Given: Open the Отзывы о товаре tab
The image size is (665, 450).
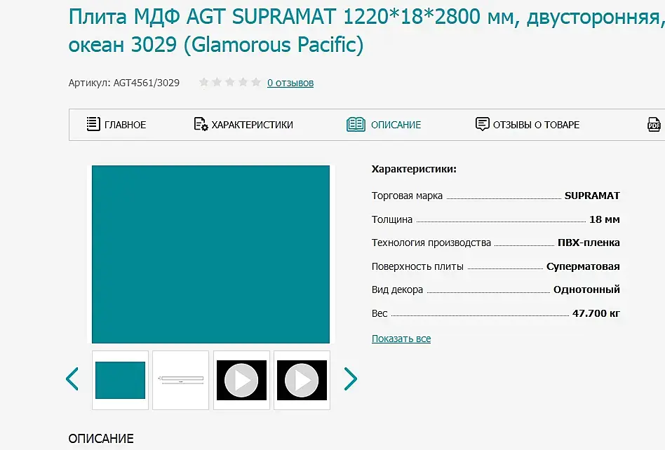Looking at the screenshot, I should tap(528, 125).
